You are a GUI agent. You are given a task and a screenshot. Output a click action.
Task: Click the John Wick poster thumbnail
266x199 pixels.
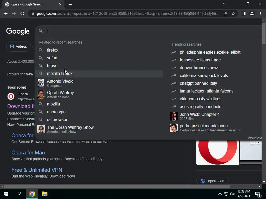[174, 116]
